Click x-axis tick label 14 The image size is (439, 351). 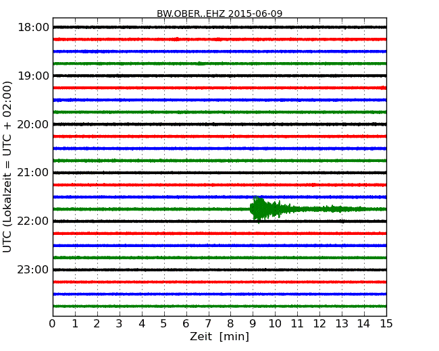click(364, 323)
